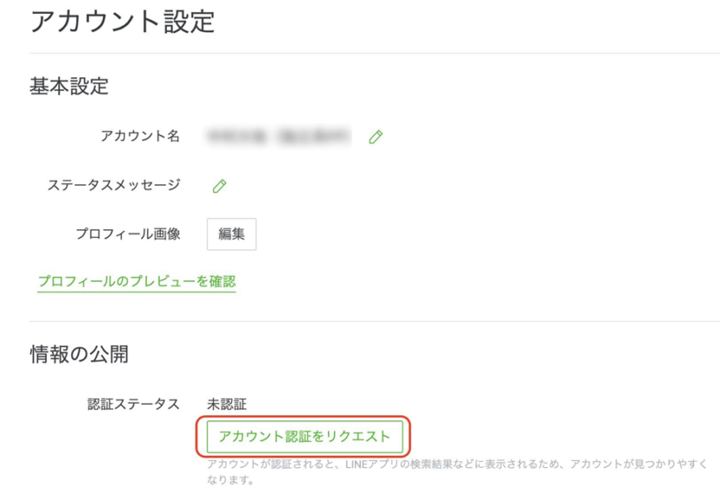Click the divider line above 情報の公開
The width and height of the screenshot is (720, 500).
click(x=374, y=321)
